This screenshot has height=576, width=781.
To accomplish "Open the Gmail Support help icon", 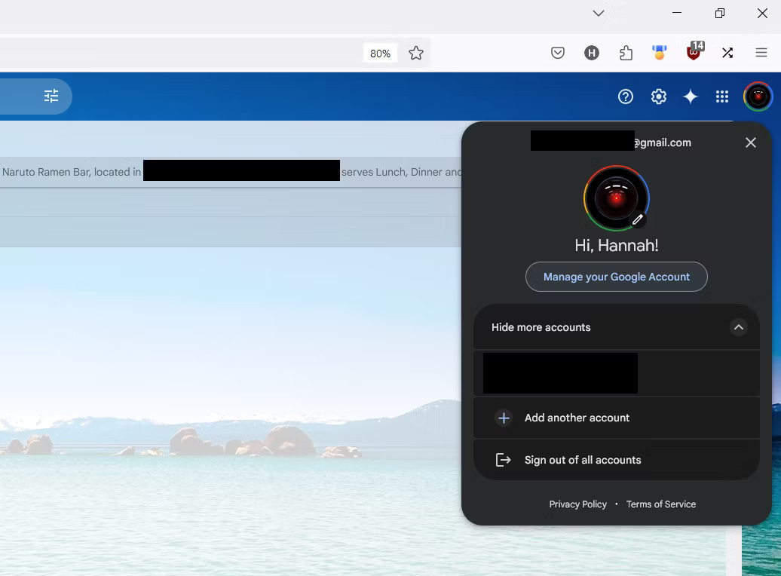I will coord(625,97).
